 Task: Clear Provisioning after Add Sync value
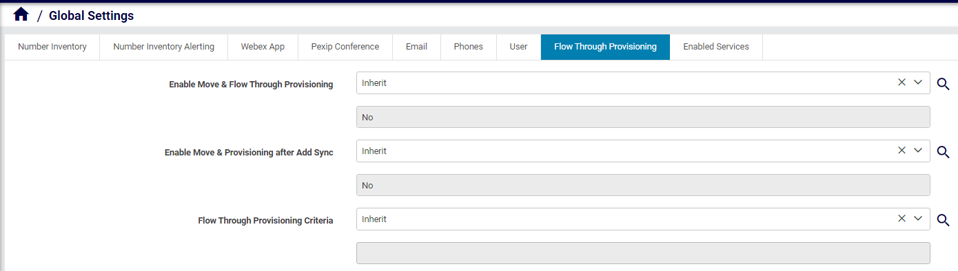point(901,151)
